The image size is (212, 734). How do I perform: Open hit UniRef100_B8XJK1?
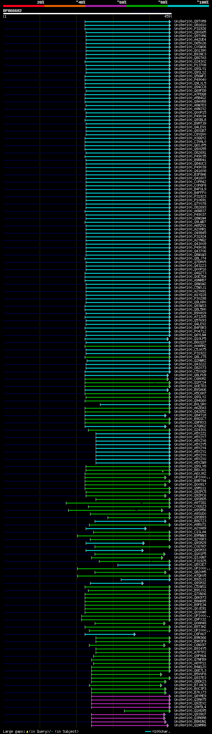point(190,470)
